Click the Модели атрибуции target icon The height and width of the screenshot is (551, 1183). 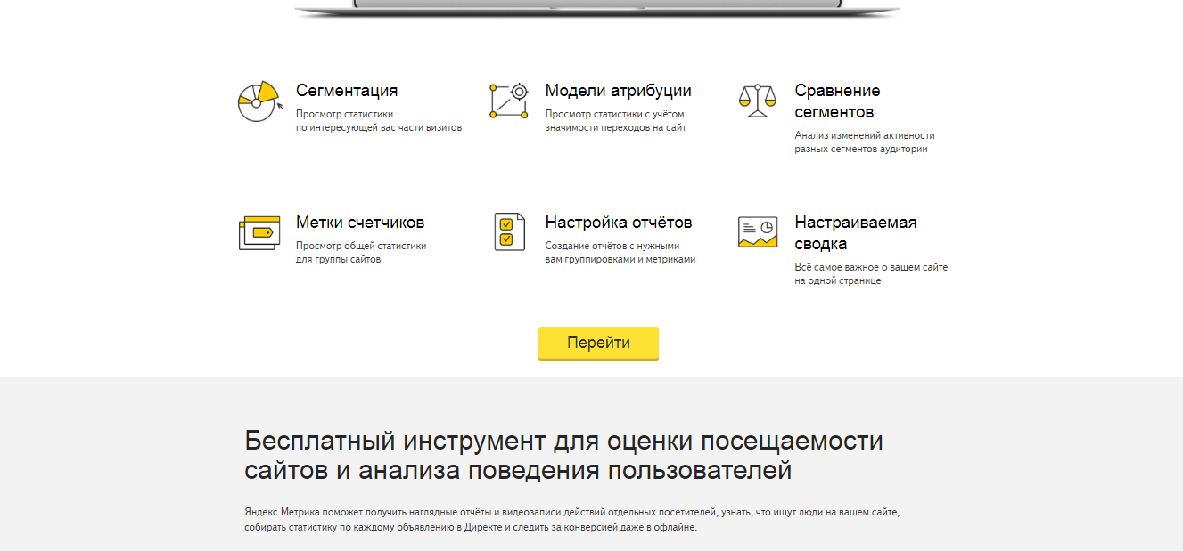tap(508, 101)
